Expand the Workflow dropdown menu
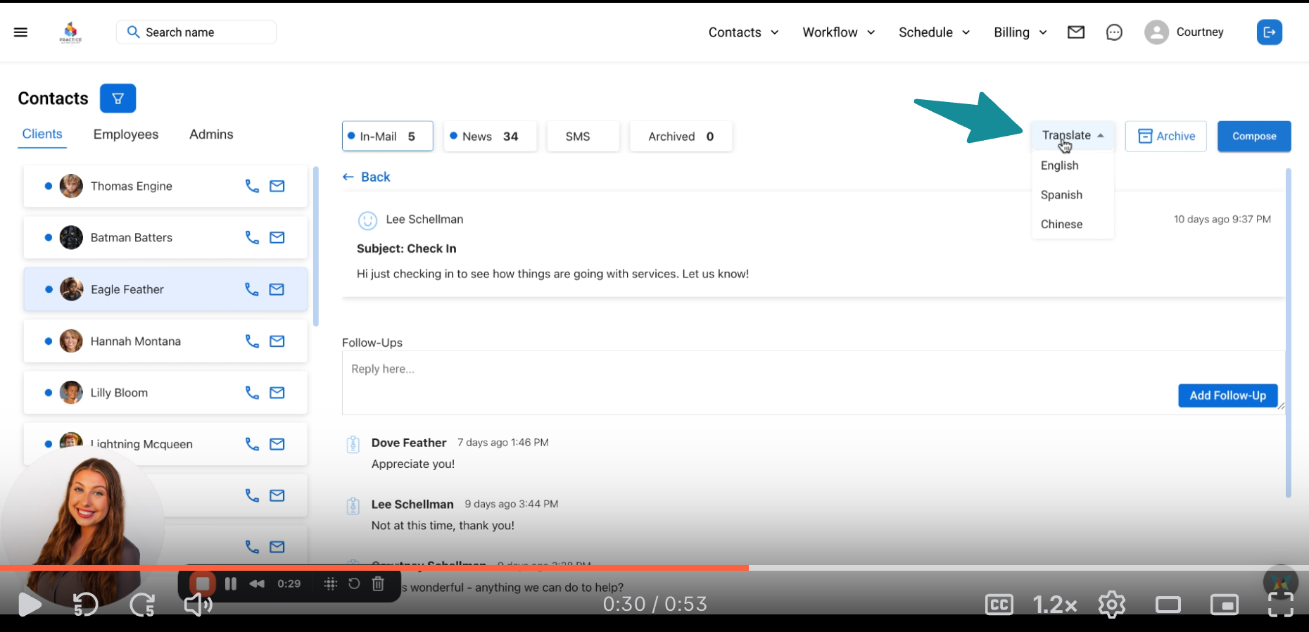This screenshot has height=632, width=1309. [838, 32]
